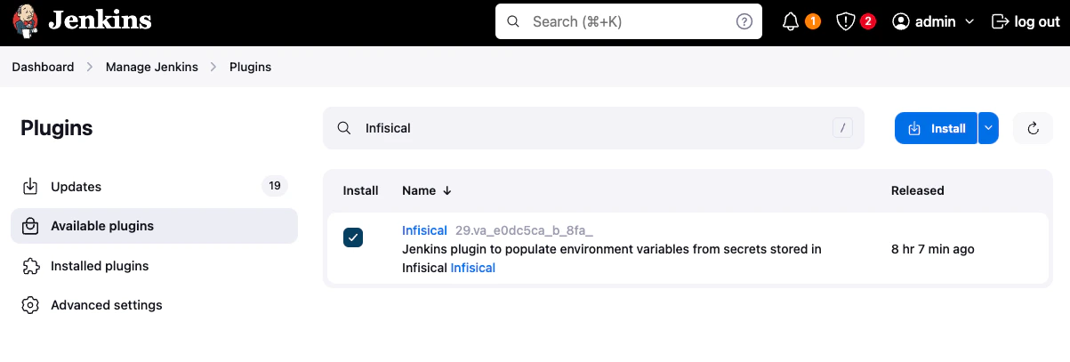The width and height of the screenshot is (1070, 362).
Task: Open the Infisical link in description
Action: (x=473, y=268)
